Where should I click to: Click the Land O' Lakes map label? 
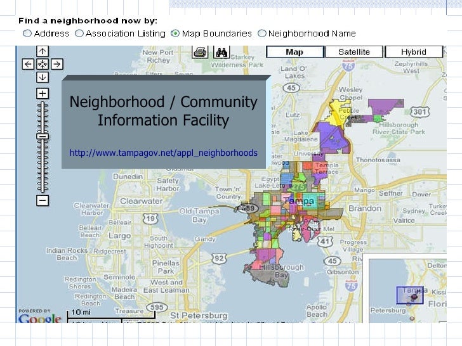tap(293, 72)
